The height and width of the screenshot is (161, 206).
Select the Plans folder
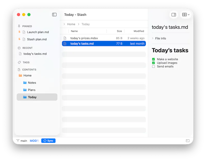pos(32,90)
